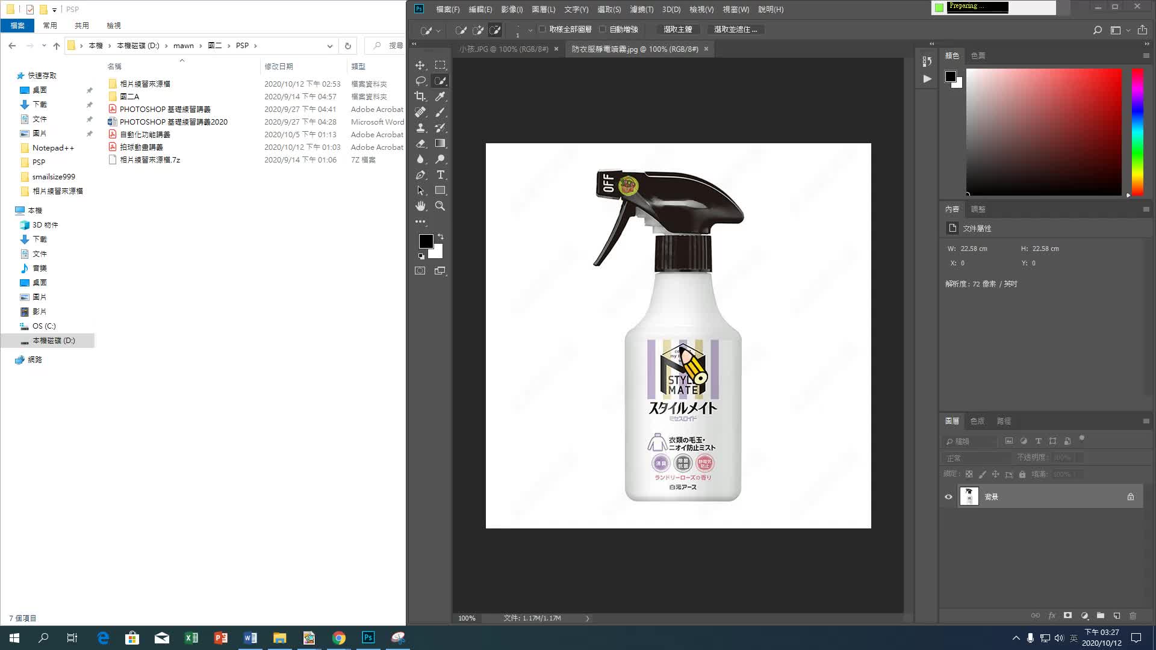Image resolution: width=1156 pixels, height=650 pixels.
Task: Open the 選取(S) menu
Action: [x=609, y=9]
